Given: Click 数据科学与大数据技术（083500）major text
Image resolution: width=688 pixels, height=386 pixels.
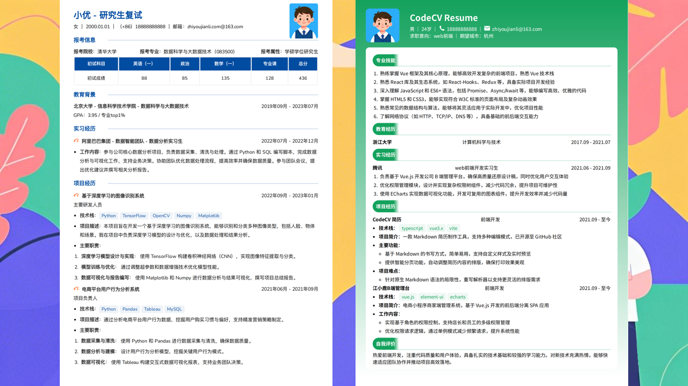Looking at the screenshot, I should 199,52.
